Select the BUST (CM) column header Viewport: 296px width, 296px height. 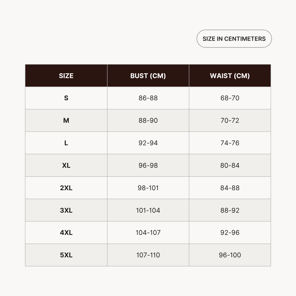148,76
